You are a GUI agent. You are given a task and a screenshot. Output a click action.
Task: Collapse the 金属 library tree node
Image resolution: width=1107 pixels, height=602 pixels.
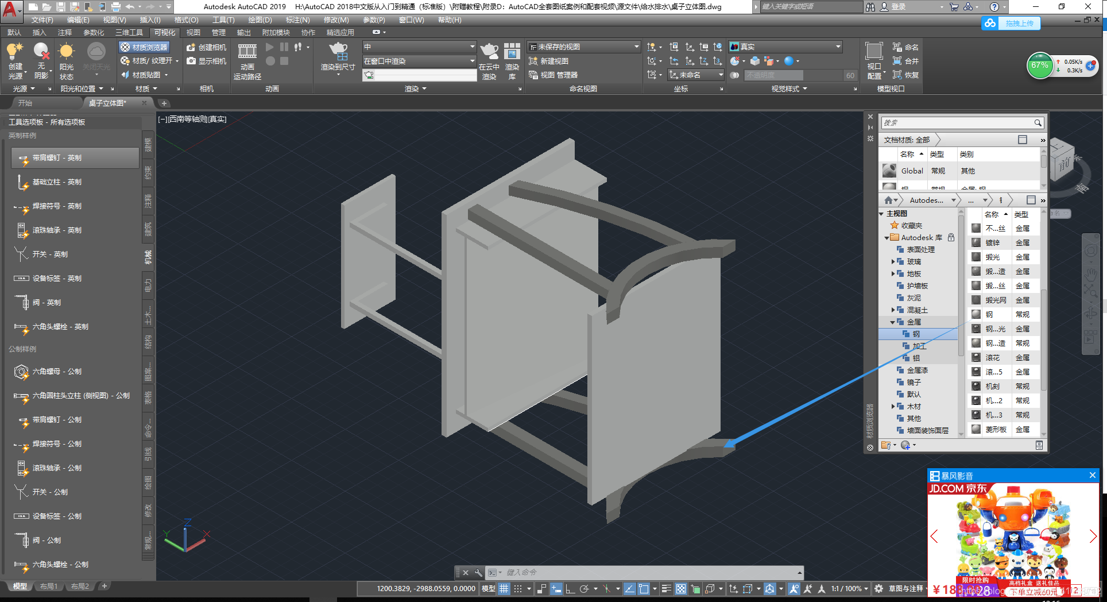[893, 322]
